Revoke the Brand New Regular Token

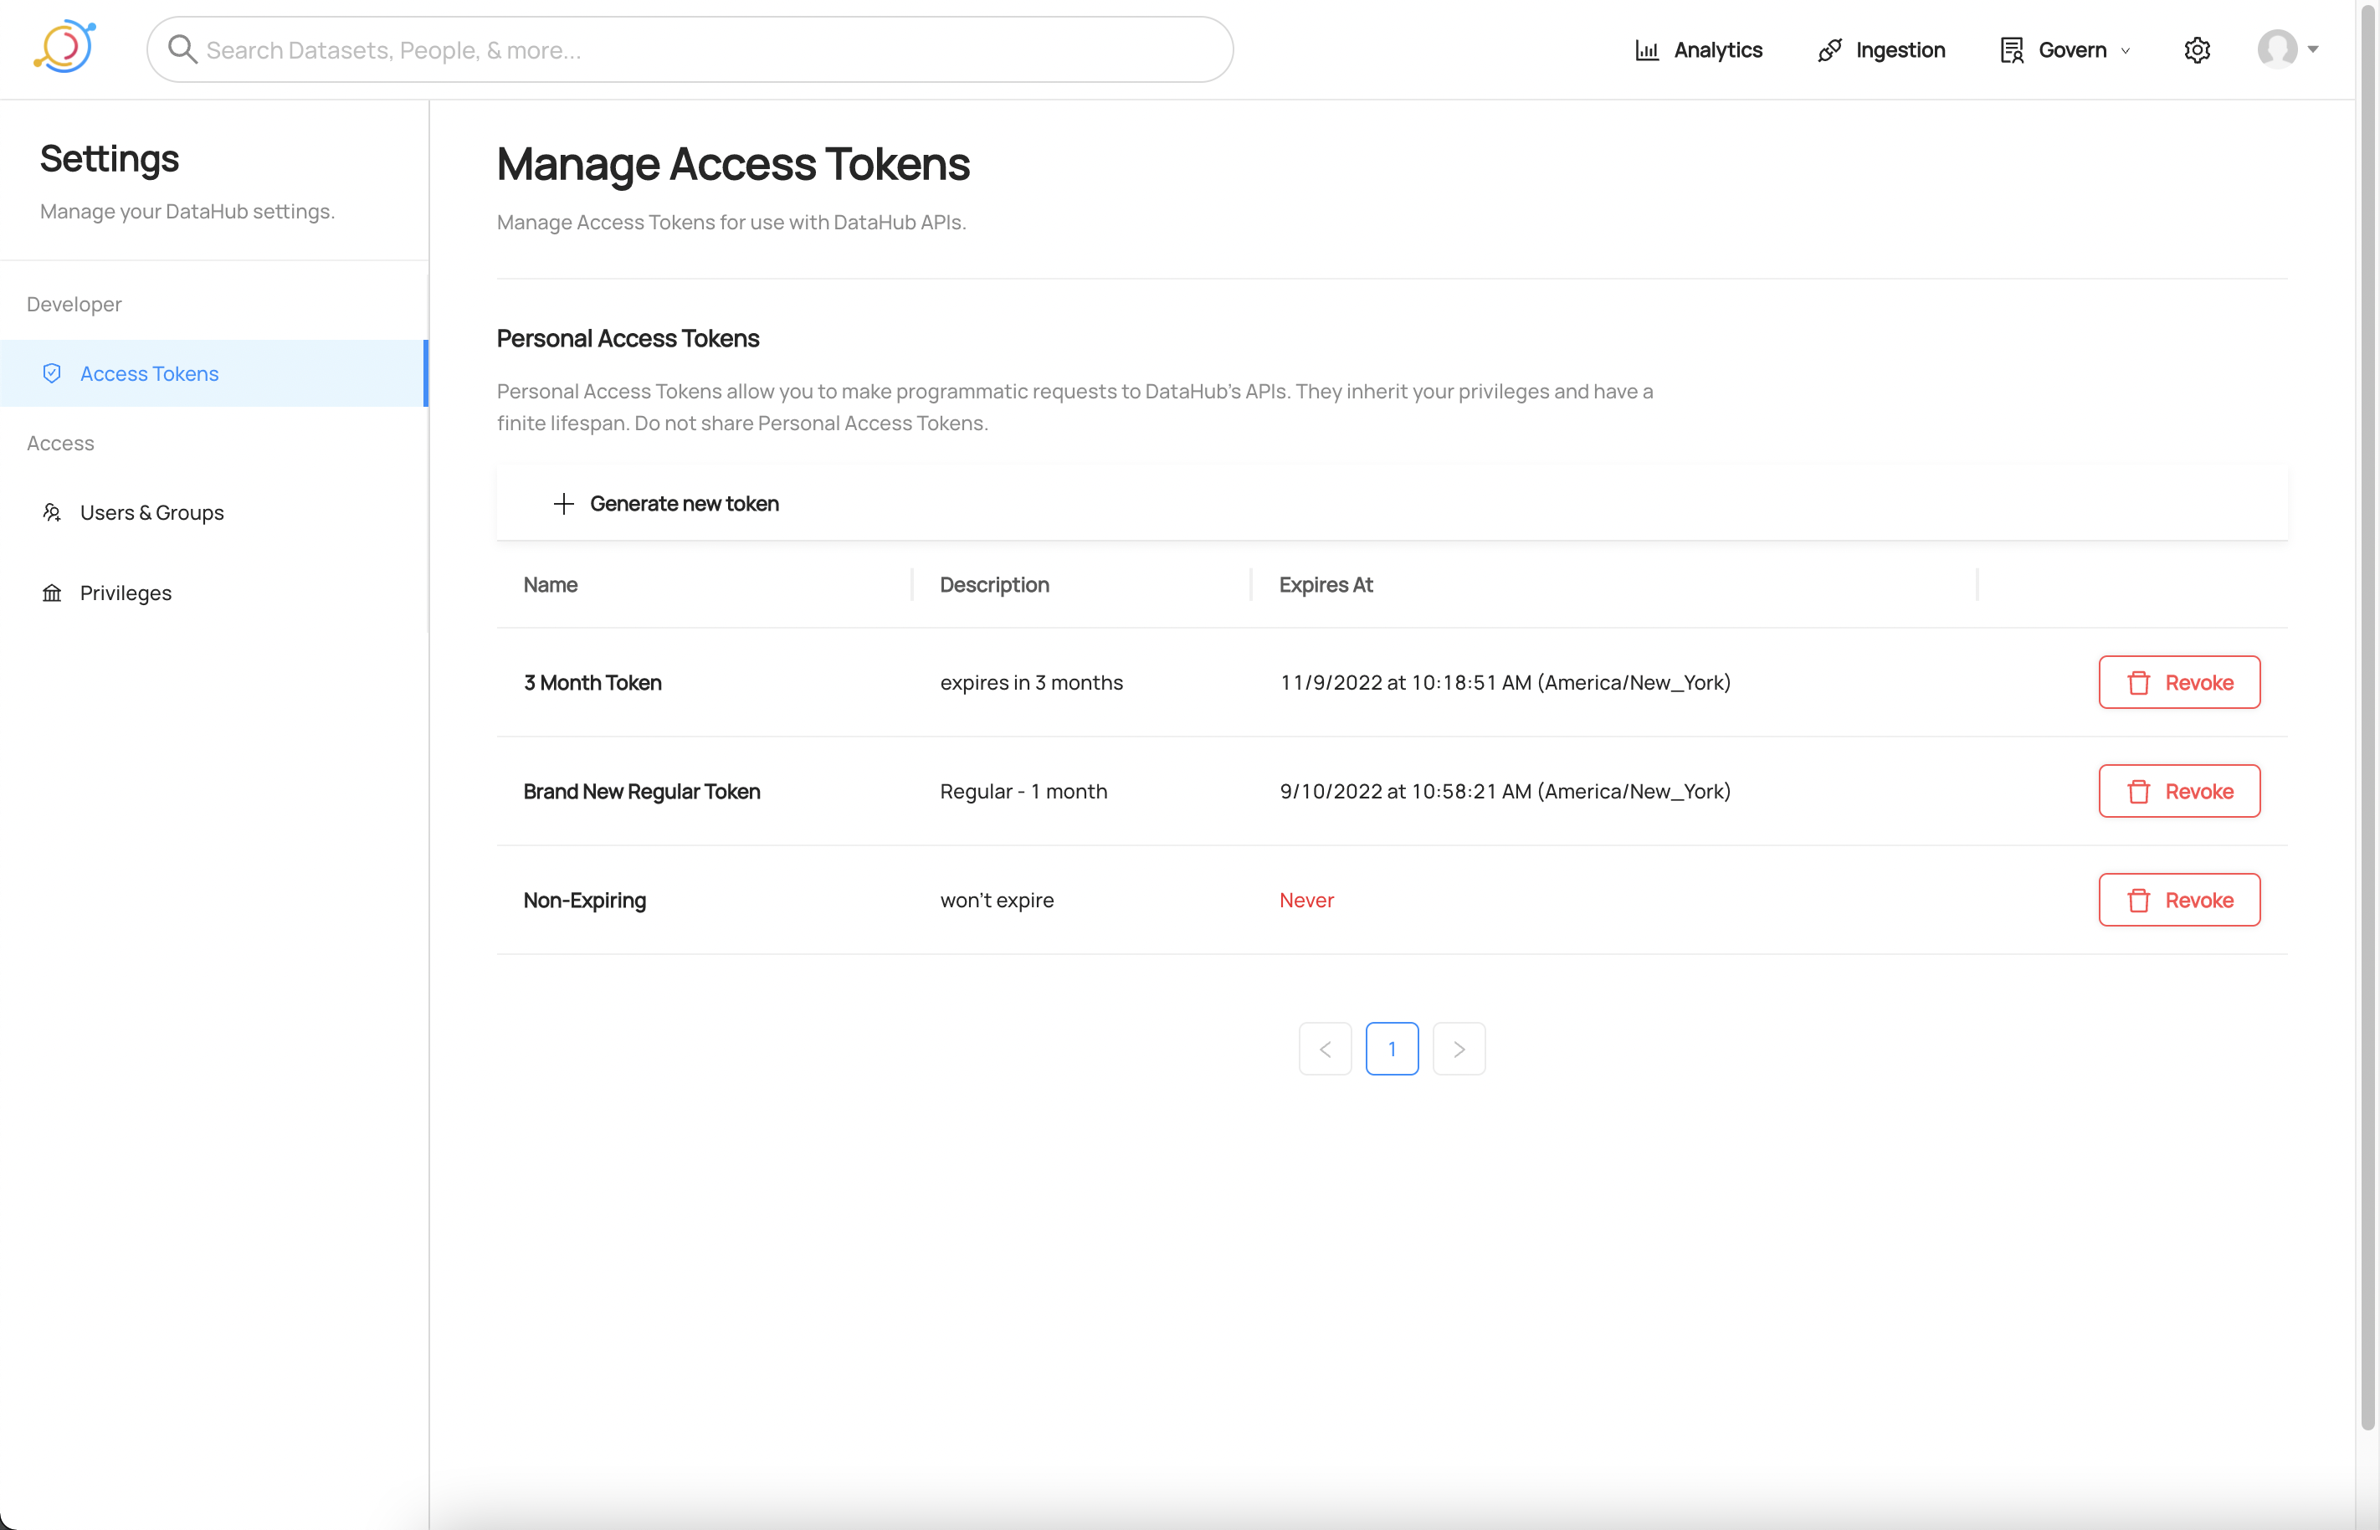2179,791
